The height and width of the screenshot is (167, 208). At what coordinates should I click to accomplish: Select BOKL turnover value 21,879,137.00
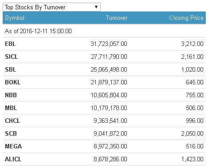(109, 82)
